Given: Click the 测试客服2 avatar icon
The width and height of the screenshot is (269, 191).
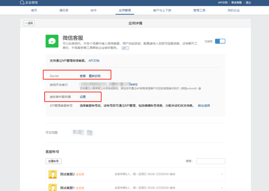Looking at the screenshot, I should 53,174.
